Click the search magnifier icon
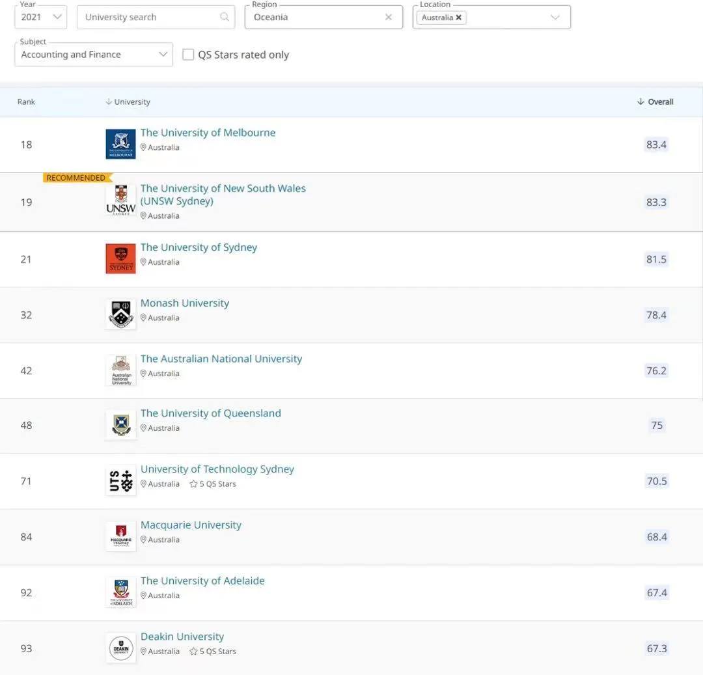 [225, 17]
